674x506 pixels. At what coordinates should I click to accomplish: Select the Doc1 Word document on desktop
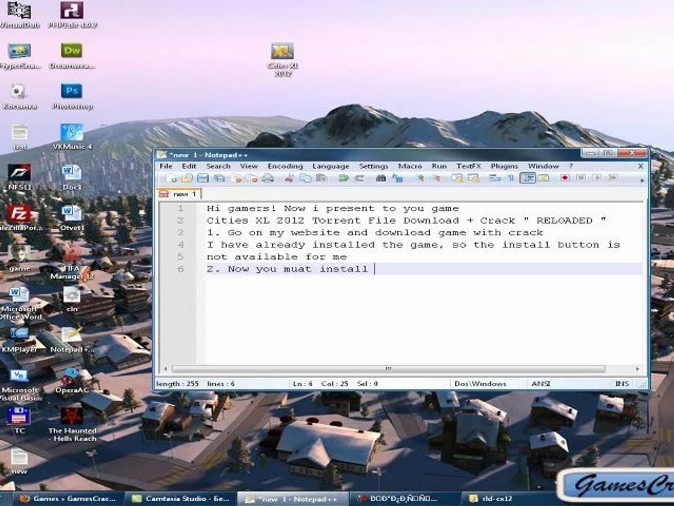(x=72, y=177)
